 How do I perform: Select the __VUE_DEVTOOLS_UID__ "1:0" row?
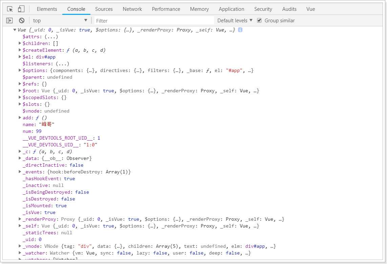pos(60,145)
